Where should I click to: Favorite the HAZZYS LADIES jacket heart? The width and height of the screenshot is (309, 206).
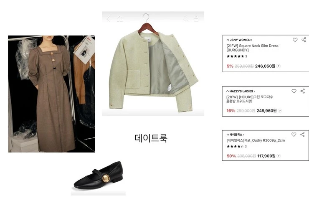tap(294, 91)
